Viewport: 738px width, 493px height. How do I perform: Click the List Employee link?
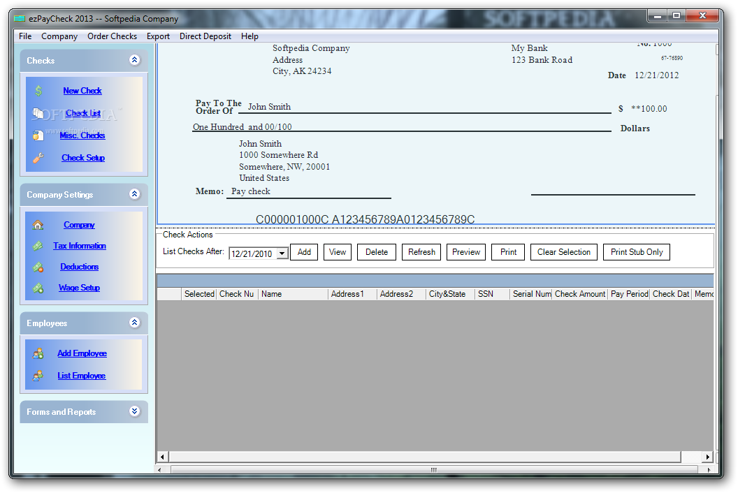click(x=82, y=376)
